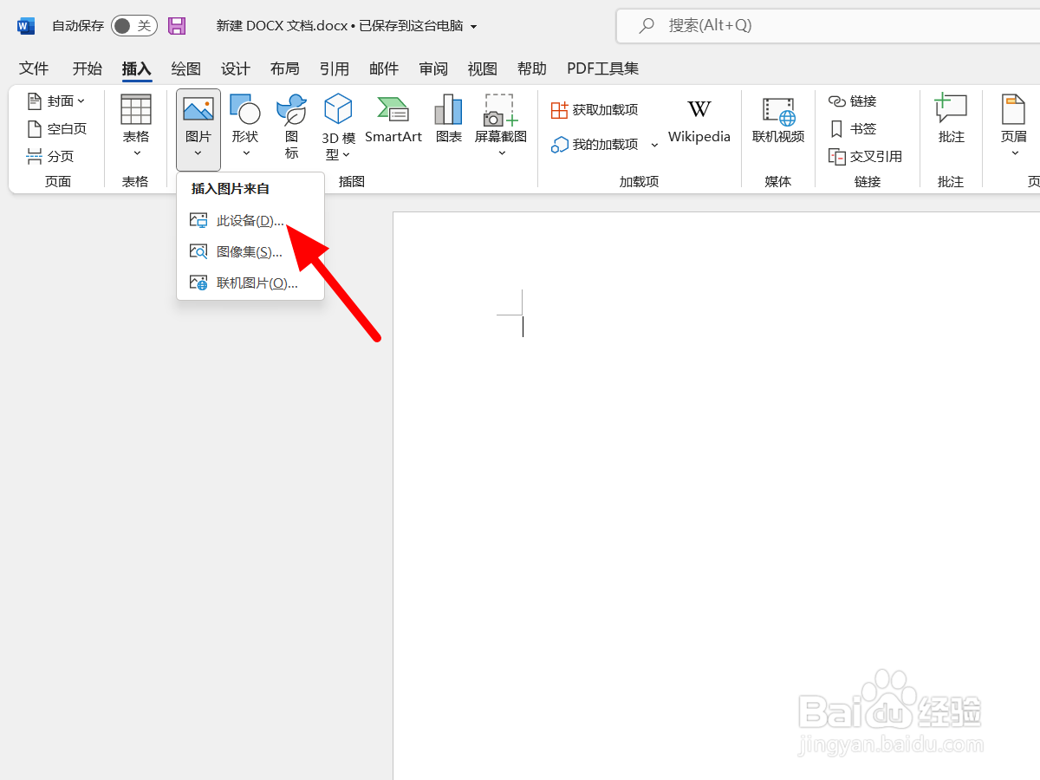This screenshot has height=780, width=1040.
Task: Open the 页眉 header dropdown
Action: click(x=1014, y=128)
